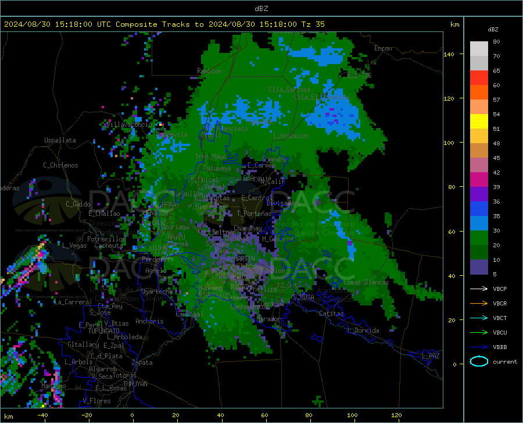Click the 'V_Flores' map label
Viewport: 523px width, 423px height.
pyautogui.click(x=96, y=401)
